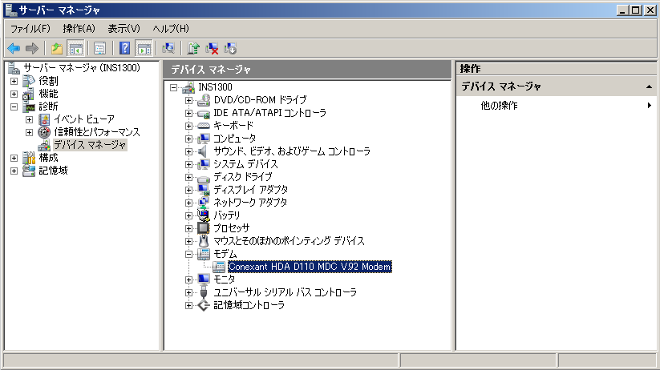The image size is (660, 370).
Task: Select デバイス マネージャ in the left tree
Action: [90, 145]
